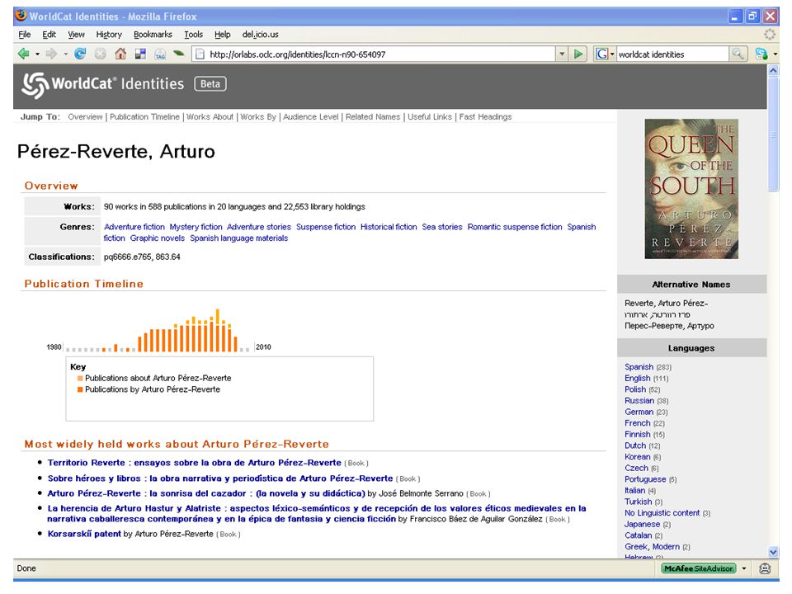Image resolution: width=792 pixels, height=594 pixels.
Task: Click the page icon in the address bar
Action: tap(200, 54)
